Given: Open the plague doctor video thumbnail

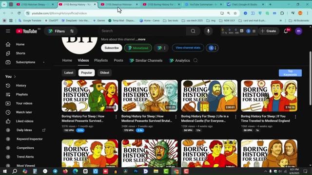Looking at the screenshot, I should point(90,96).
